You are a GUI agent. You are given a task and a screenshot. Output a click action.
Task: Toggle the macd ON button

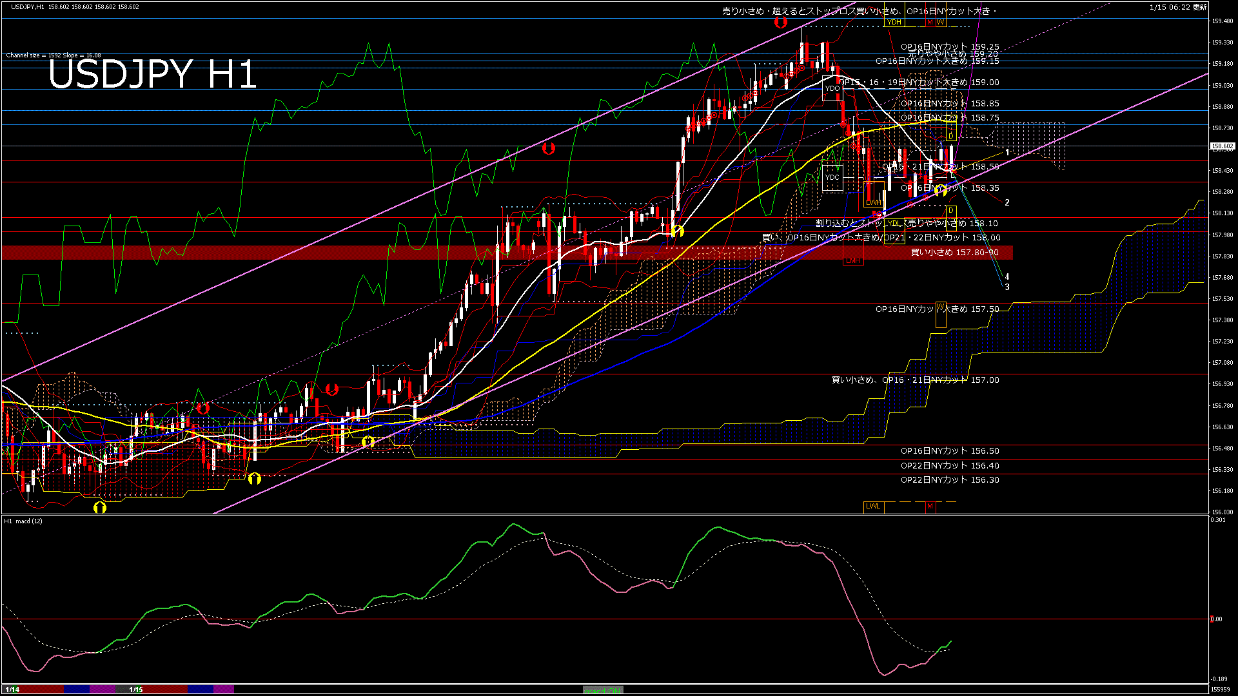click(x=603, y=690)
